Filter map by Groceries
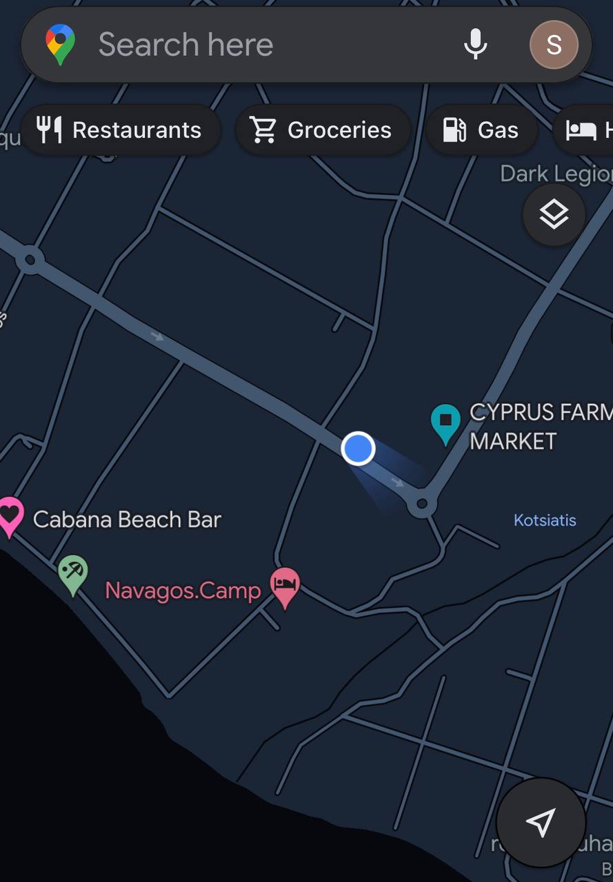Viewport: 613px width, 882px height. tap(323, 130)
